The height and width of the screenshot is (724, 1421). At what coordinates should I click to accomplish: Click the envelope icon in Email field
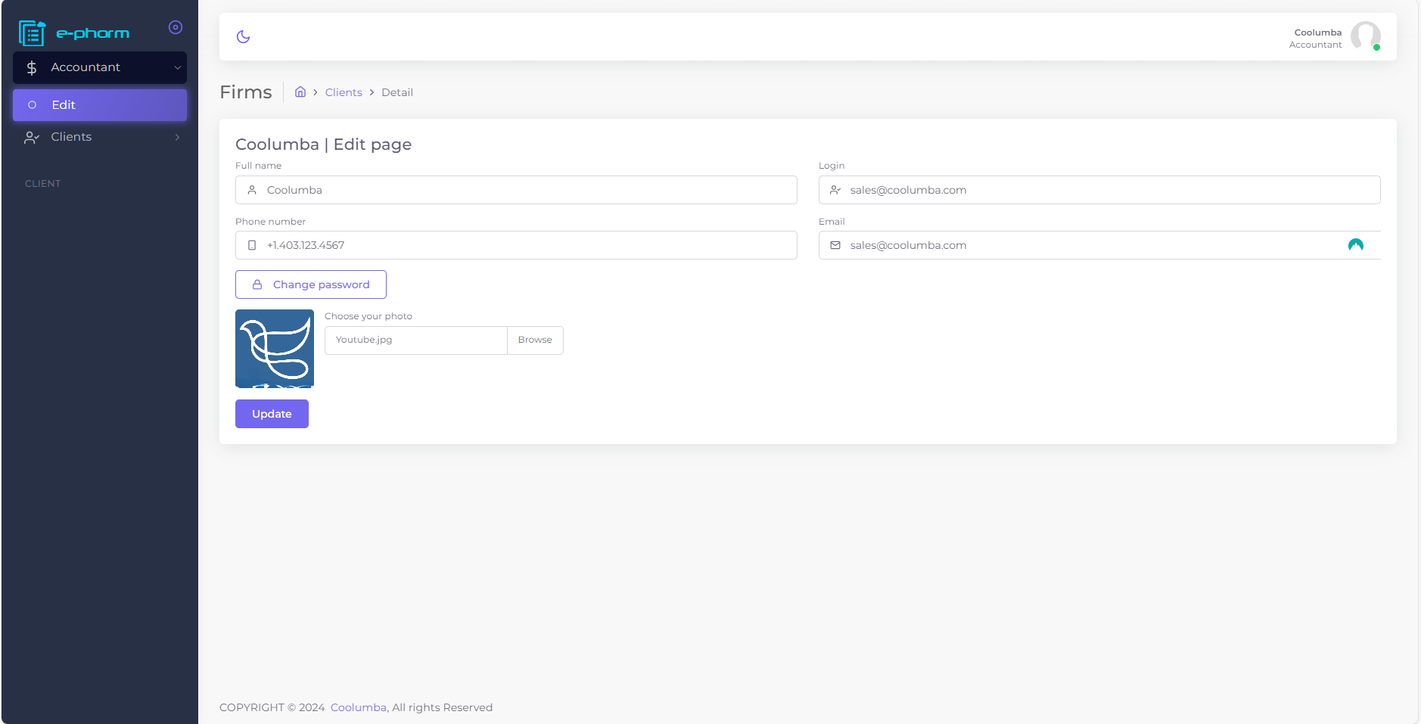tap(835, 245)
